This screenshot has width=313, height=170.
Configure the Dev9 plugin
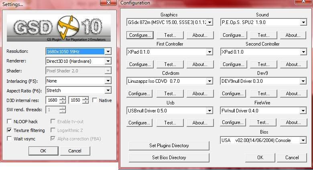tap(233, 94)
